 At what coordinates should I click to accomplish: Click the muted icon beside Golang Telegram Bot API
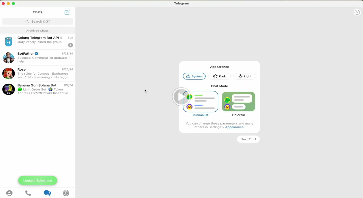click(61, 38)
